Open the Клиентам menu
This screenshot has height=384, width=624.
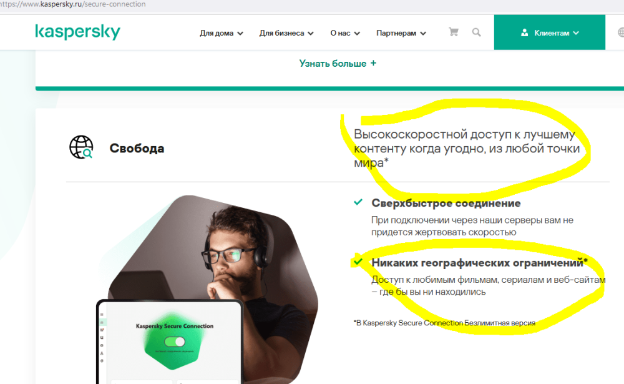[x=550, y=32]
